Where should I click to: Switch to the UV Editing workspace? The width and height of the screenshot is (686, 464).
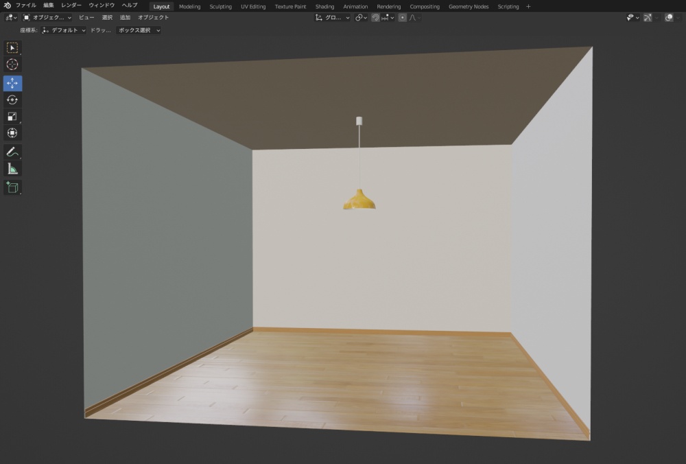pos(252,6)
